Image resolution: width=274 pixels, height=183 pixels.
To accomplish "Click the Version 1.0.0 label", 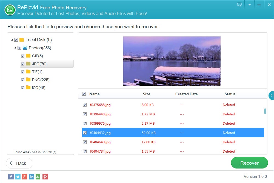I will (255, 176).
